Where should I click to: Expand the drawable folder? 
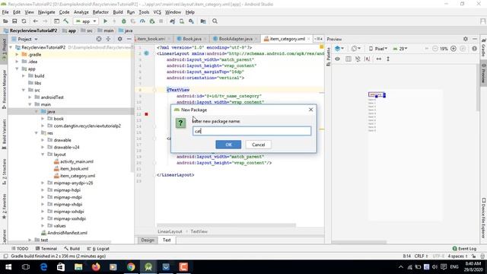tap(43, 140)
